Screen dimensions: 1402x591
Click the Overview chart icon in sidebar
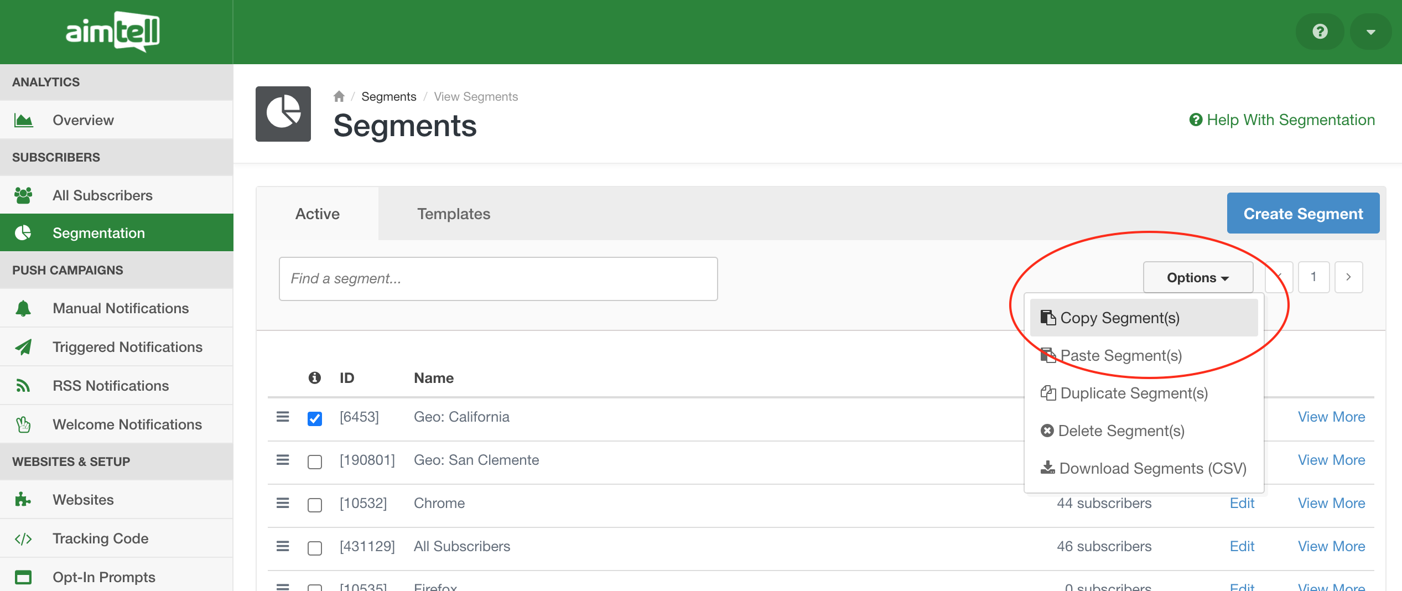(x=23, y=120)
